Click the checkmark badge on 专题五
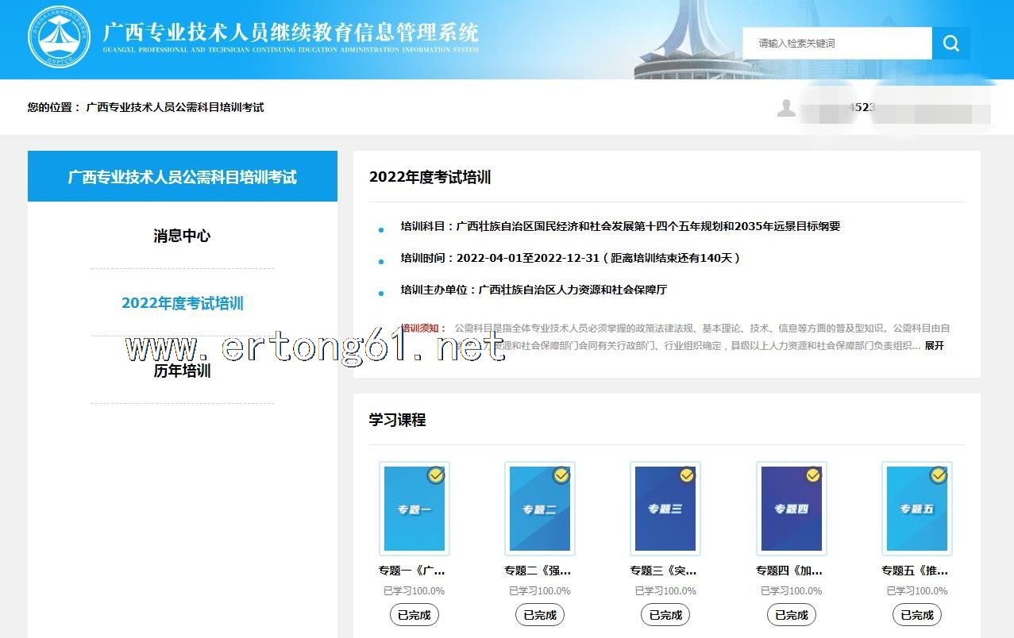The image size is (1014, 638). click(939, 475)
